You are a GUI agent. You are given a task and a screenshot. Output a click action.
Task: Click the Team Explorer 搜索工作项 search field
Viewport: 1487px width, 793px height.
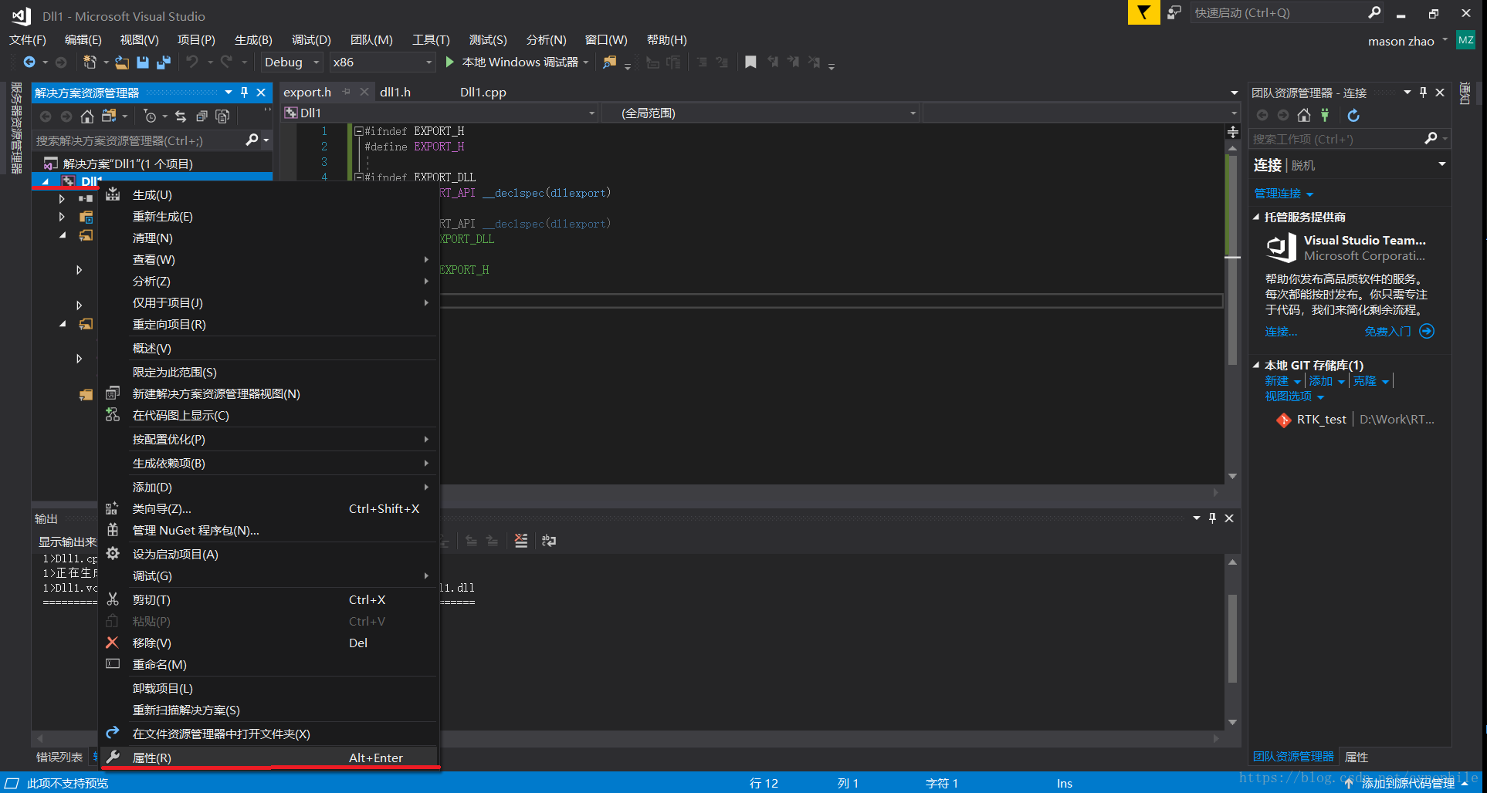[x=1336, y=139]
